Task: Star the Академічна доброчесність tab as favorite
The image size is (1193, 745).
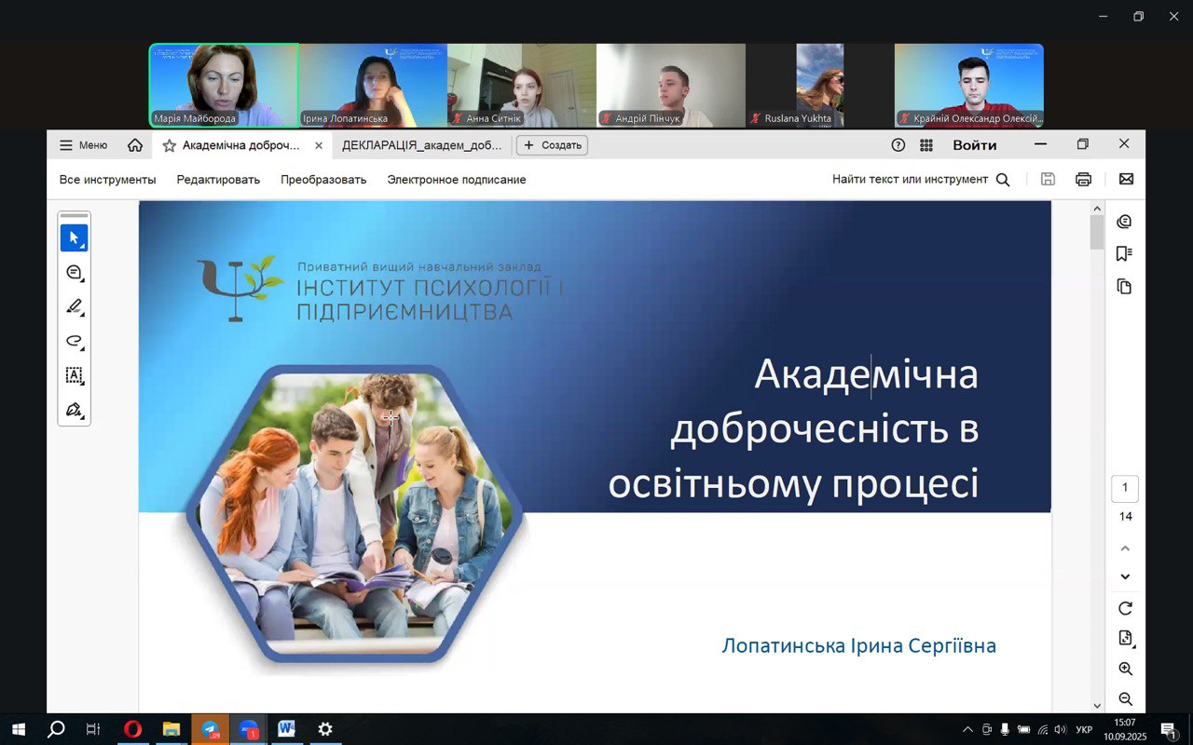Action: 170,145
